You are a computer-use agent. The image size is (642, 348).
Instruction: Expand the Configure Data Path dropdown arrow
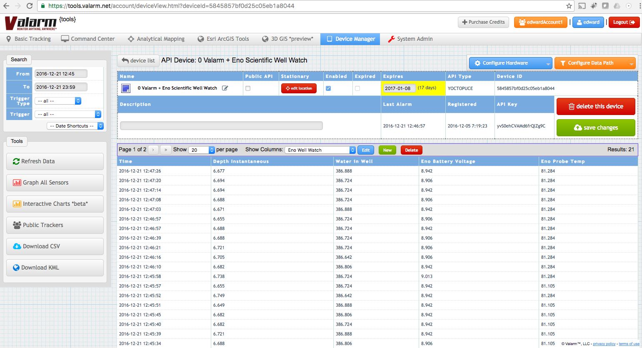pos(631,63)
